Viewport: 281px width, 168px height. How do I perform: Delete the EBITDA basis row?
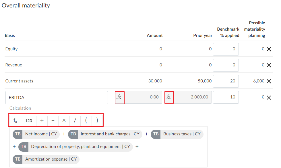pos(269,98)
